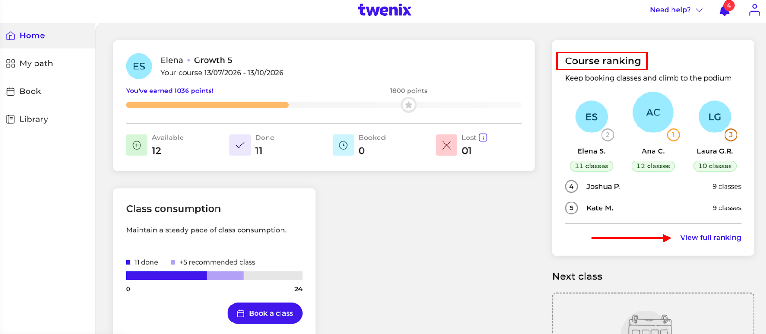
Task: Expand the Need help dropdown
Action: [676, 10]
